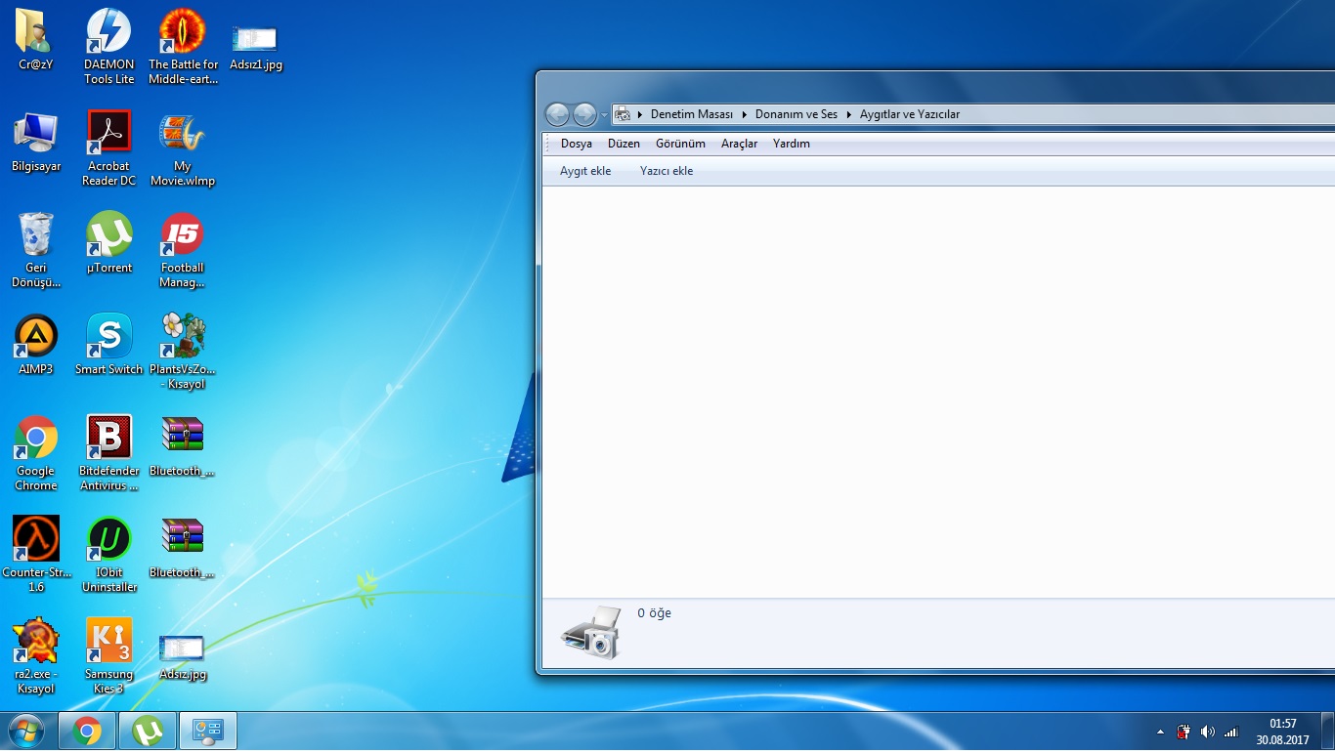
Task: Click the Aygıt ekle button
Action: click(585, 171)
